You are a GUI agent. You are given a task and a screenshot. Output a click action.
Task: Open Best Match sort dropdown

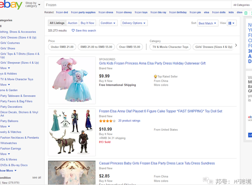(207, 23)
